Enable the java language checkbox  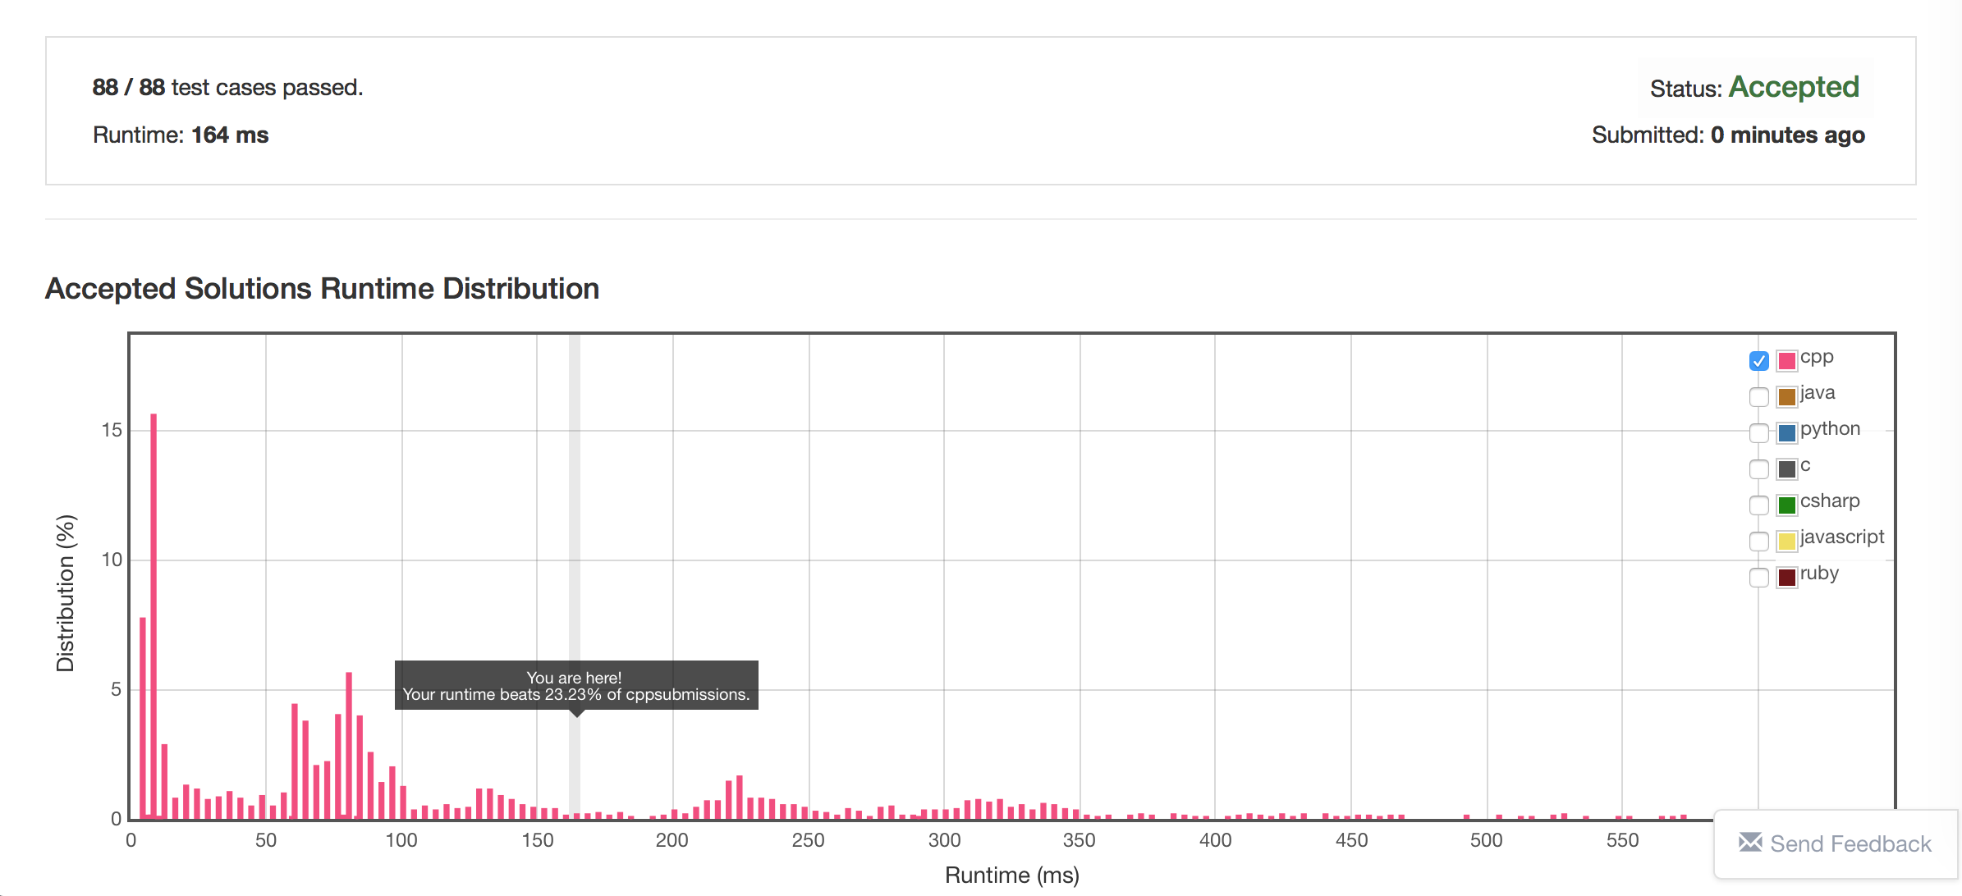click(1758, 397)
